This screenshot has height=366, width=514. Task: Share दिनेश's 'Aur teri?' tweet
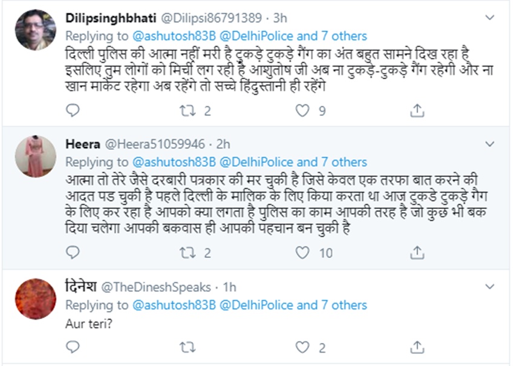click(x=417, y=347)
